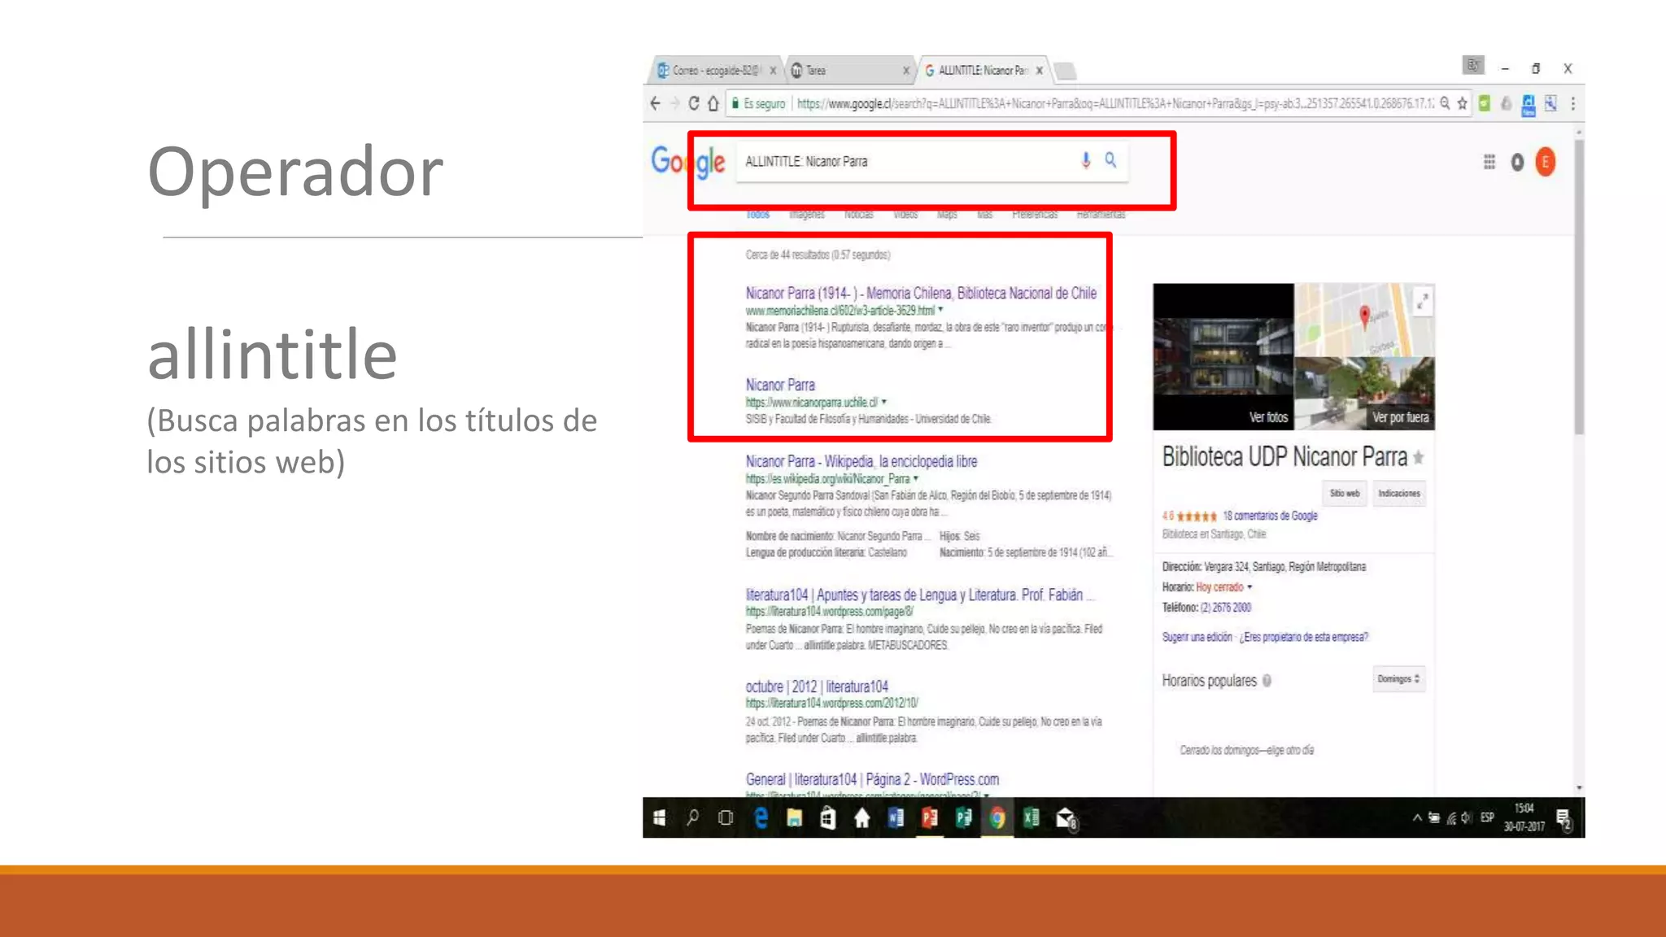Screen dimensions: 1666x937
Task: Open the Windows Start menu
Action: 659,817
